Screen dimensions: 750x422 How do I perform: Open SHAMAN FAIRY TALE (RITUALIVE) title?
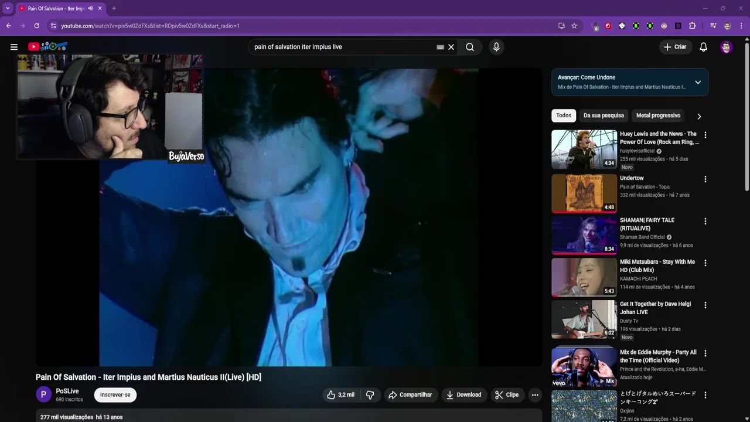click(x=647, y=224)
